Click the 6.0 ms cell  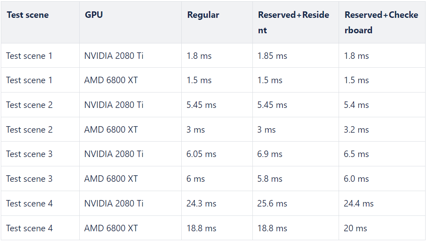point(382,179)
